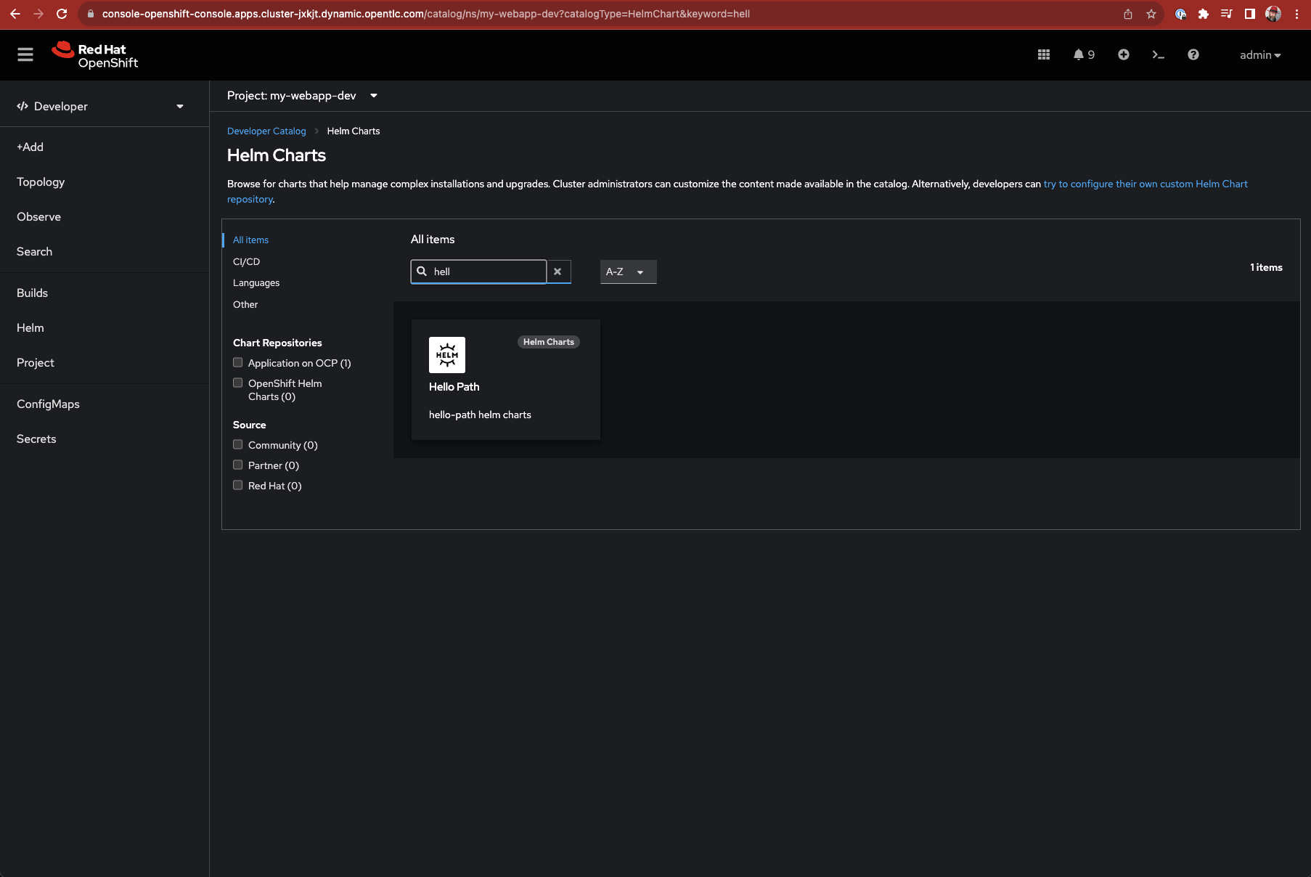
Task: Switch to the CI/CD category
Action: point(246,261)
